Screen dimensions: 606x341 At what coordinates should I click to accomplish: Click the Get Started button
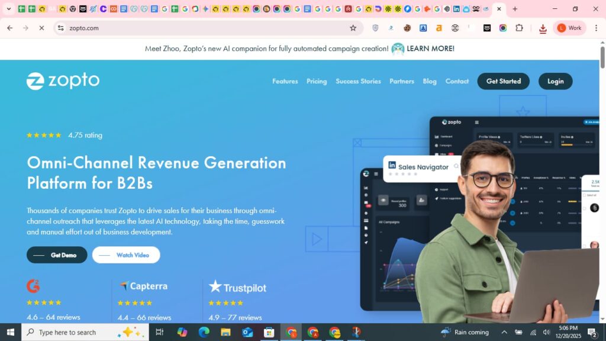point(504,81)
